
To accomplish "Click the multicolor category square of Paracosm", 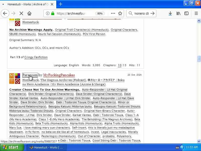I will coord(18,76).
